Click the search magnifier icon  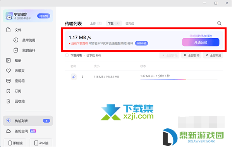click(x=219, y=23)
